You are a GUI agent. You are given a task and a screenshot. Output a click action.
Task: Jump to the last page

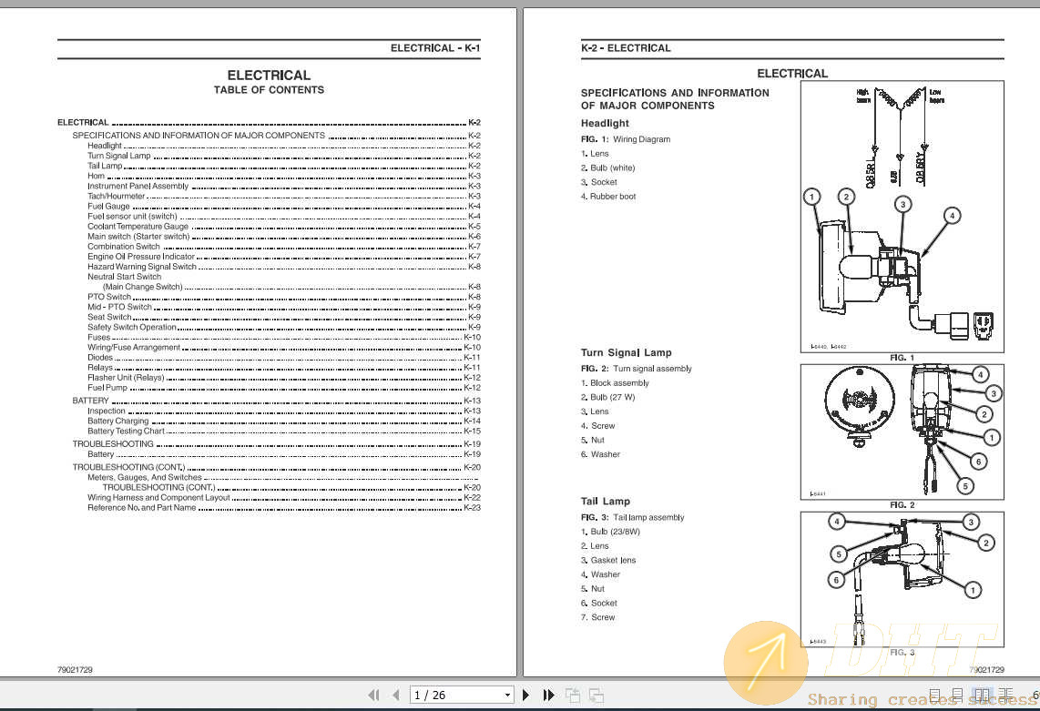548,696
